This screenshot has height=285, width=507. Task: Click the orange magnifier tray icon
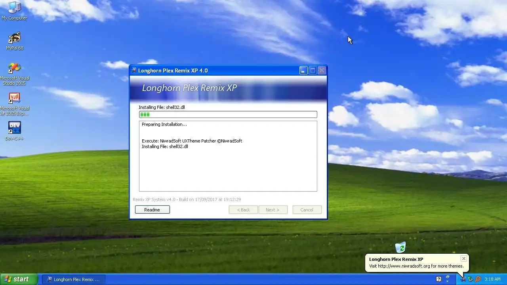pos(478,279)
